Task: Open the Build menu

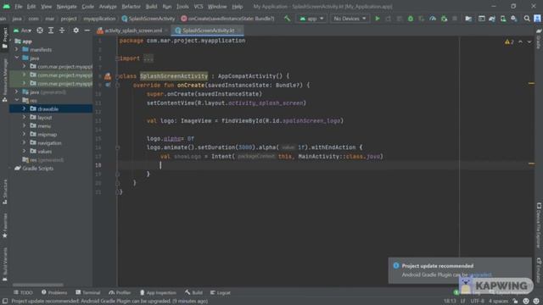Action: click(151, 7)
